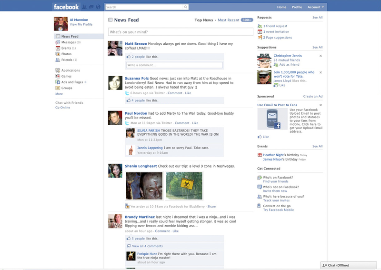Click thumbs-up icon on Matt Breeze post
Image resolution: width=381 pixels, height=270 pixels.
coord(129,57)
